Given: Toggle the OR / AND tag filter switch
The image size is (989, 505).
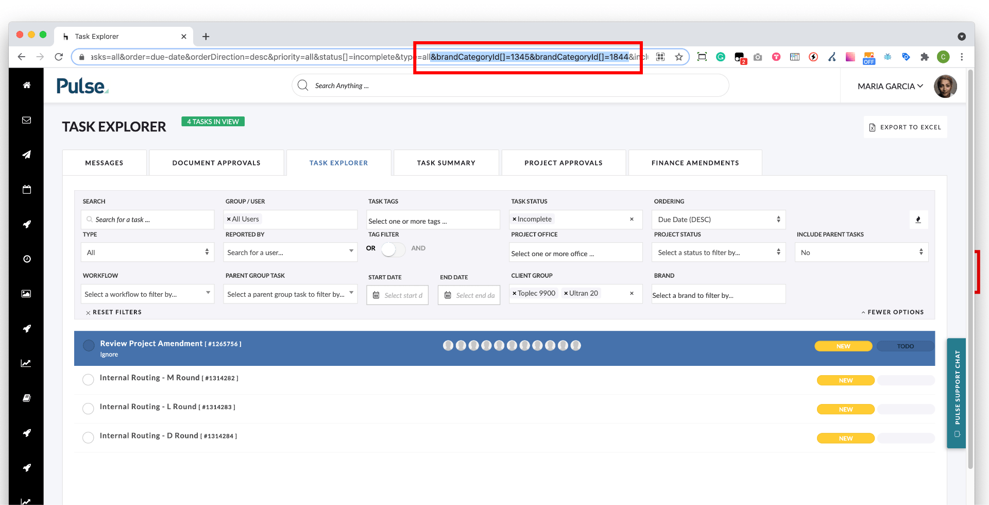Looking at the screenshot, I should click(394, 249).
